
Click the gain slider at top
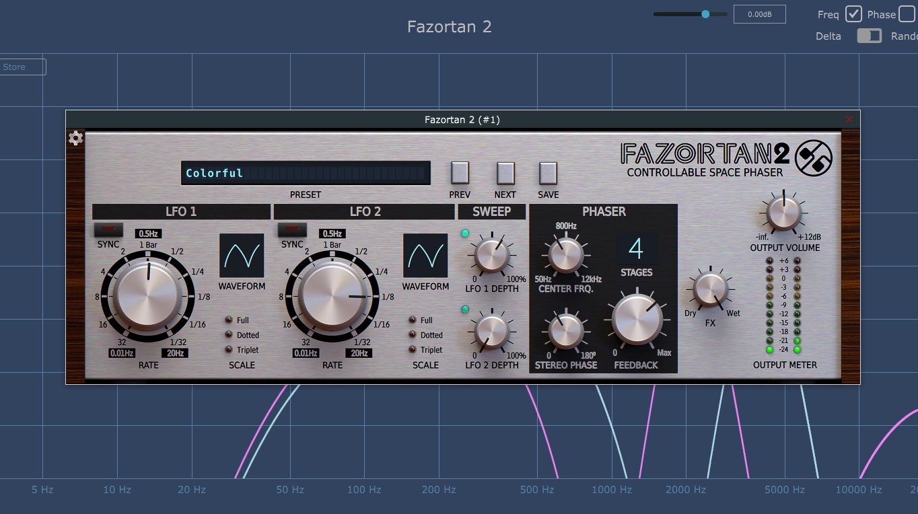[690, 14]
